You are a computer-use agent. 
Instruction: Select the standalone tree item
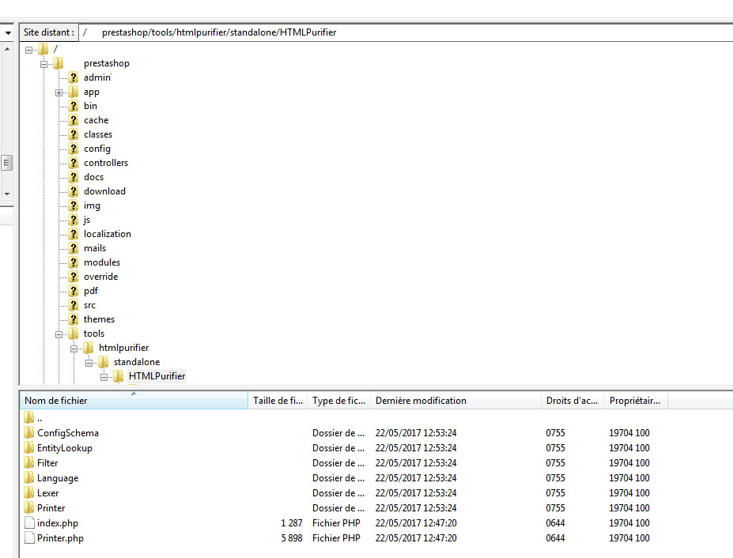[x=137, y=362]
